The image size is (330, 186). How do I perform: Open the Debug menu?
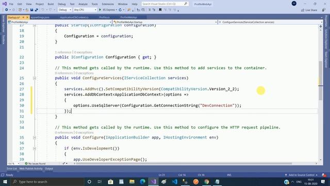pos(62,4)
